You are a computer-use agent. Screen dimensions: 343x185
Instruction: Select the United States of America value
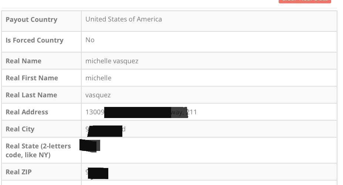pyautogui.click(x=123, y=19)
